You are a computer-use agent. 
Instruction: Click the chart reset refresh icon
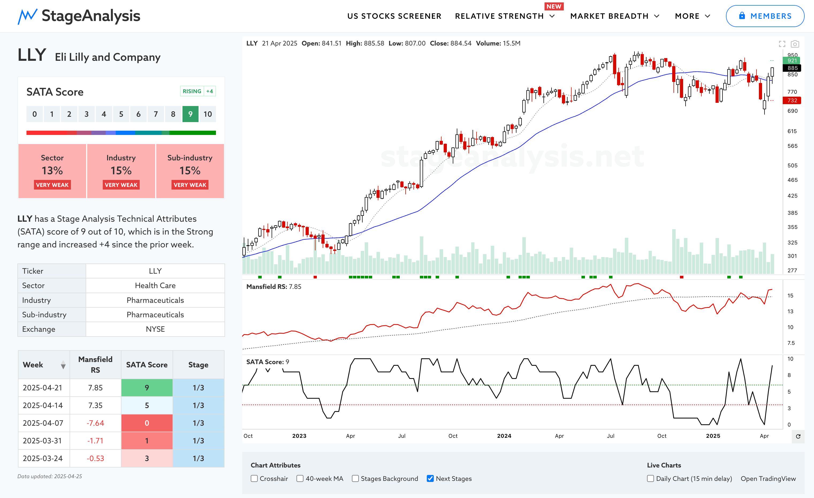pos(798,436)
